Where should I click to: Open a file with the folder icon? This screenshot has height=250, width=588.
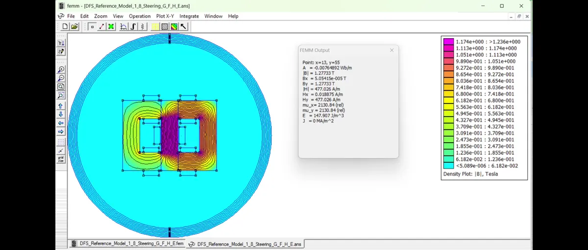pos(74,26)
